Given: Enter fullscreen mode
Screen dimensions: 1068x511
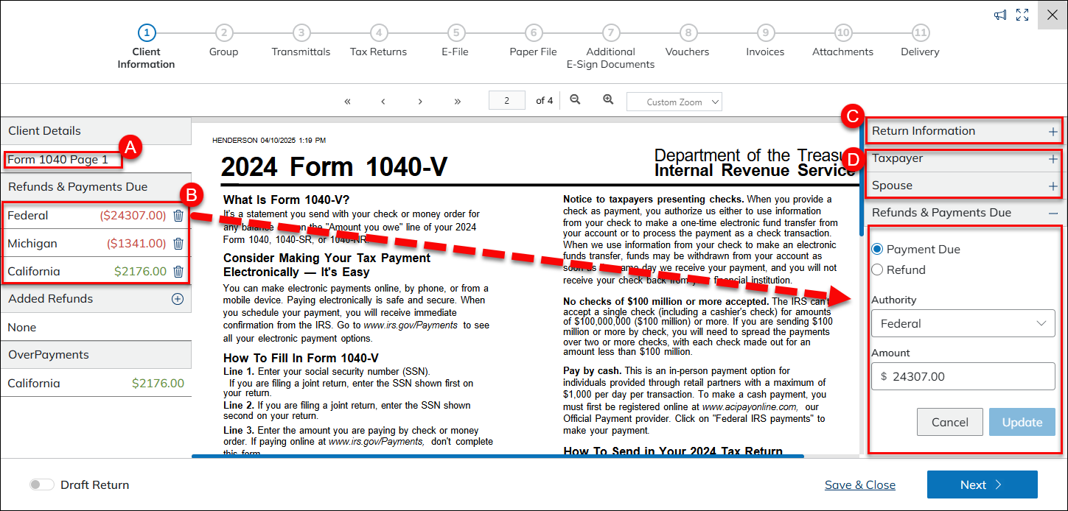Looking at the screenshot, I should 1022,15.
